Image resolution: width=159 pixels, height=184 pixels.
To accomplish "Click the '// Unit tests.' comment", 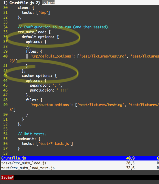I will (x=32, y=134).
